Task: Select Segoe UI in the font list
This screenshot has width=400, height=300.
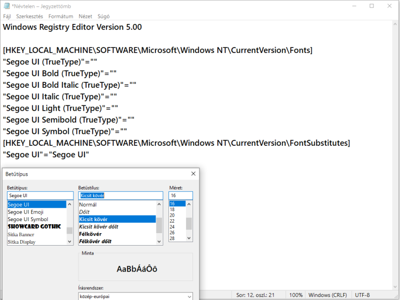Action: coord(36,205)
